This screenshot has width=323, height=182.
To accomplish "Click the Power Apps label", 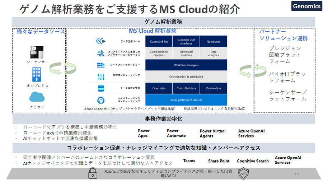I will point(144,133).
